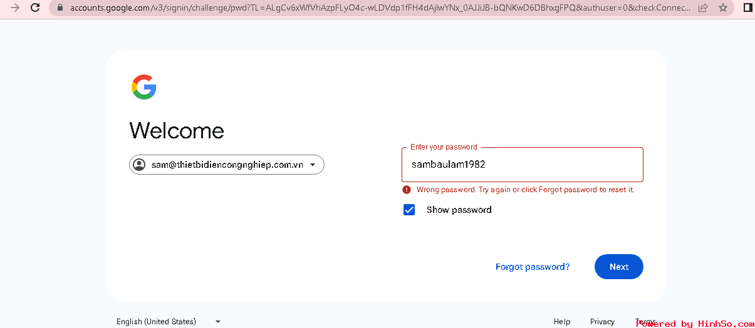Expand the dropdown arrow after the sam@ email
The height and width of the screenshot is (328, 755).
coord(313,165)
